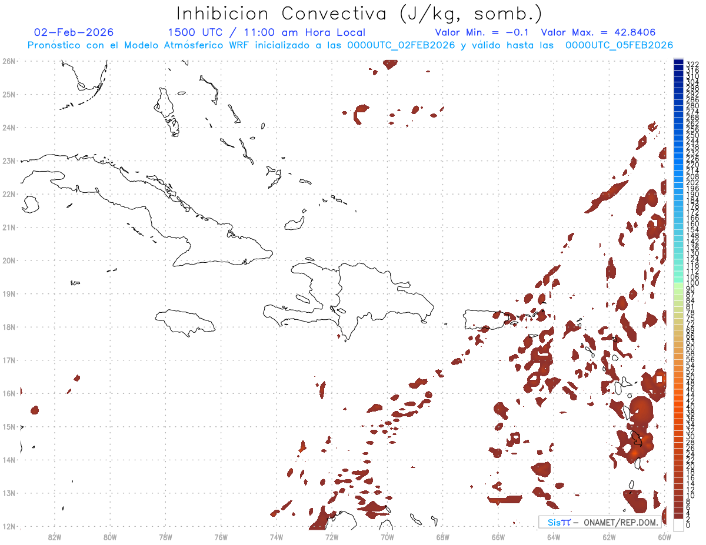Click the '82W' longitude label
Viewport: 706px width, 545px height.
pyautogui.click(x=54, y=537)
